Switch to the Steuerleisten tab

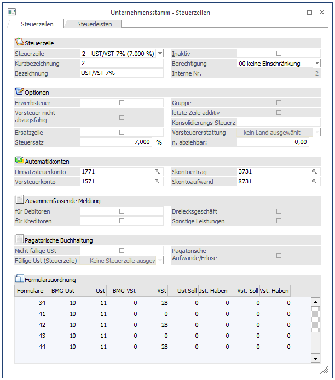(x=93, y=24)
